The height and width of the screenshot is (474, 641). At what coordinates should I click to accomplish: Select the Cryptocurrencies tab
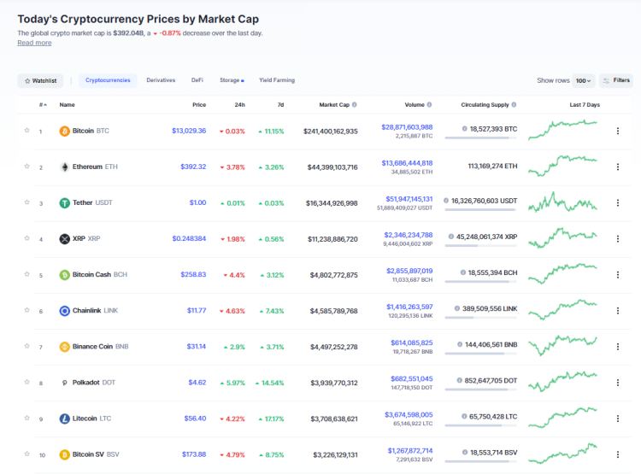coord(108,80)
